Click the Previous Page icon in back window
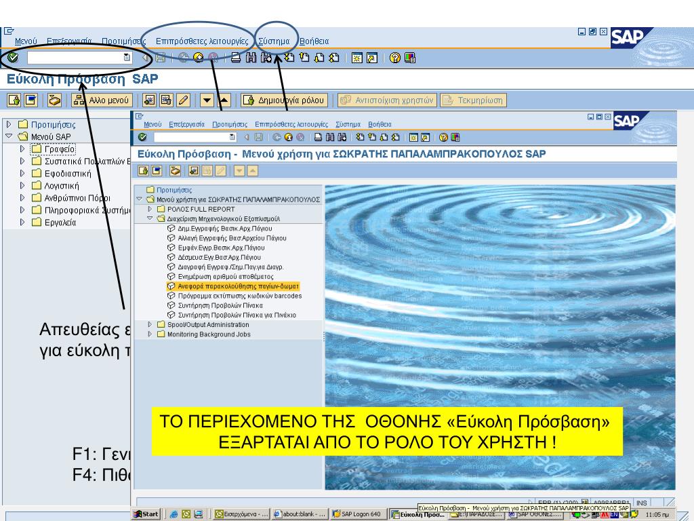This screenshot has height=521, width=694. point(304,58)
